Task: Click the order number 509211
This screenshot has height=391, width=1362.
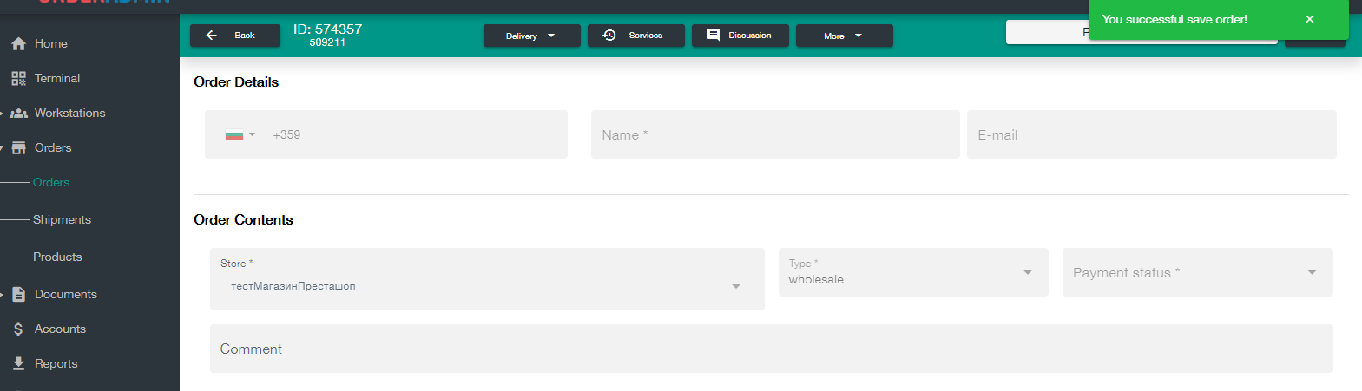Action: 327,42
